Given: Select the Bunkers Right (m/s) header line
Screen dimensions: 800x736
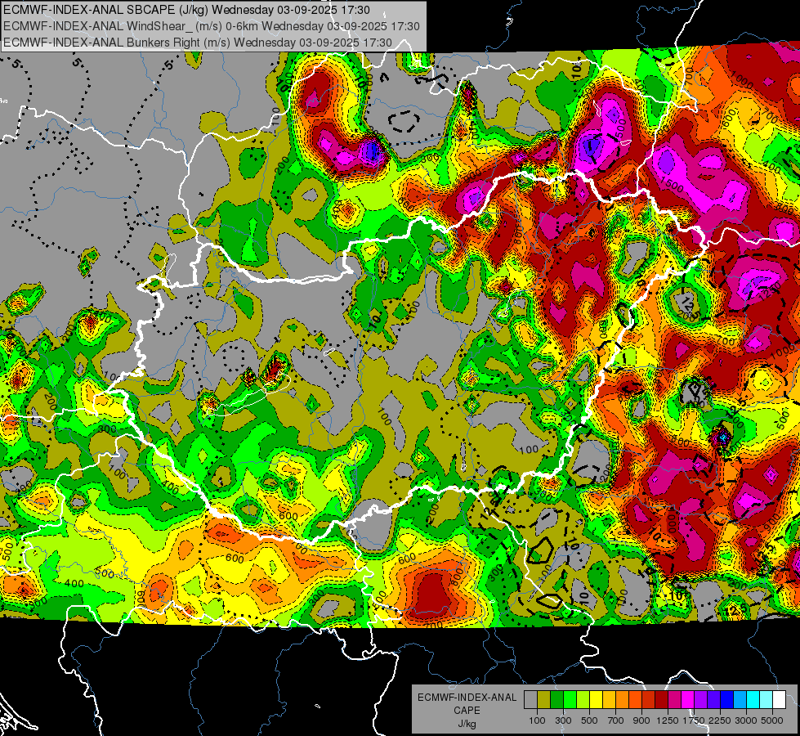Looking at the screenshot, I should click(x=198, y=43).
